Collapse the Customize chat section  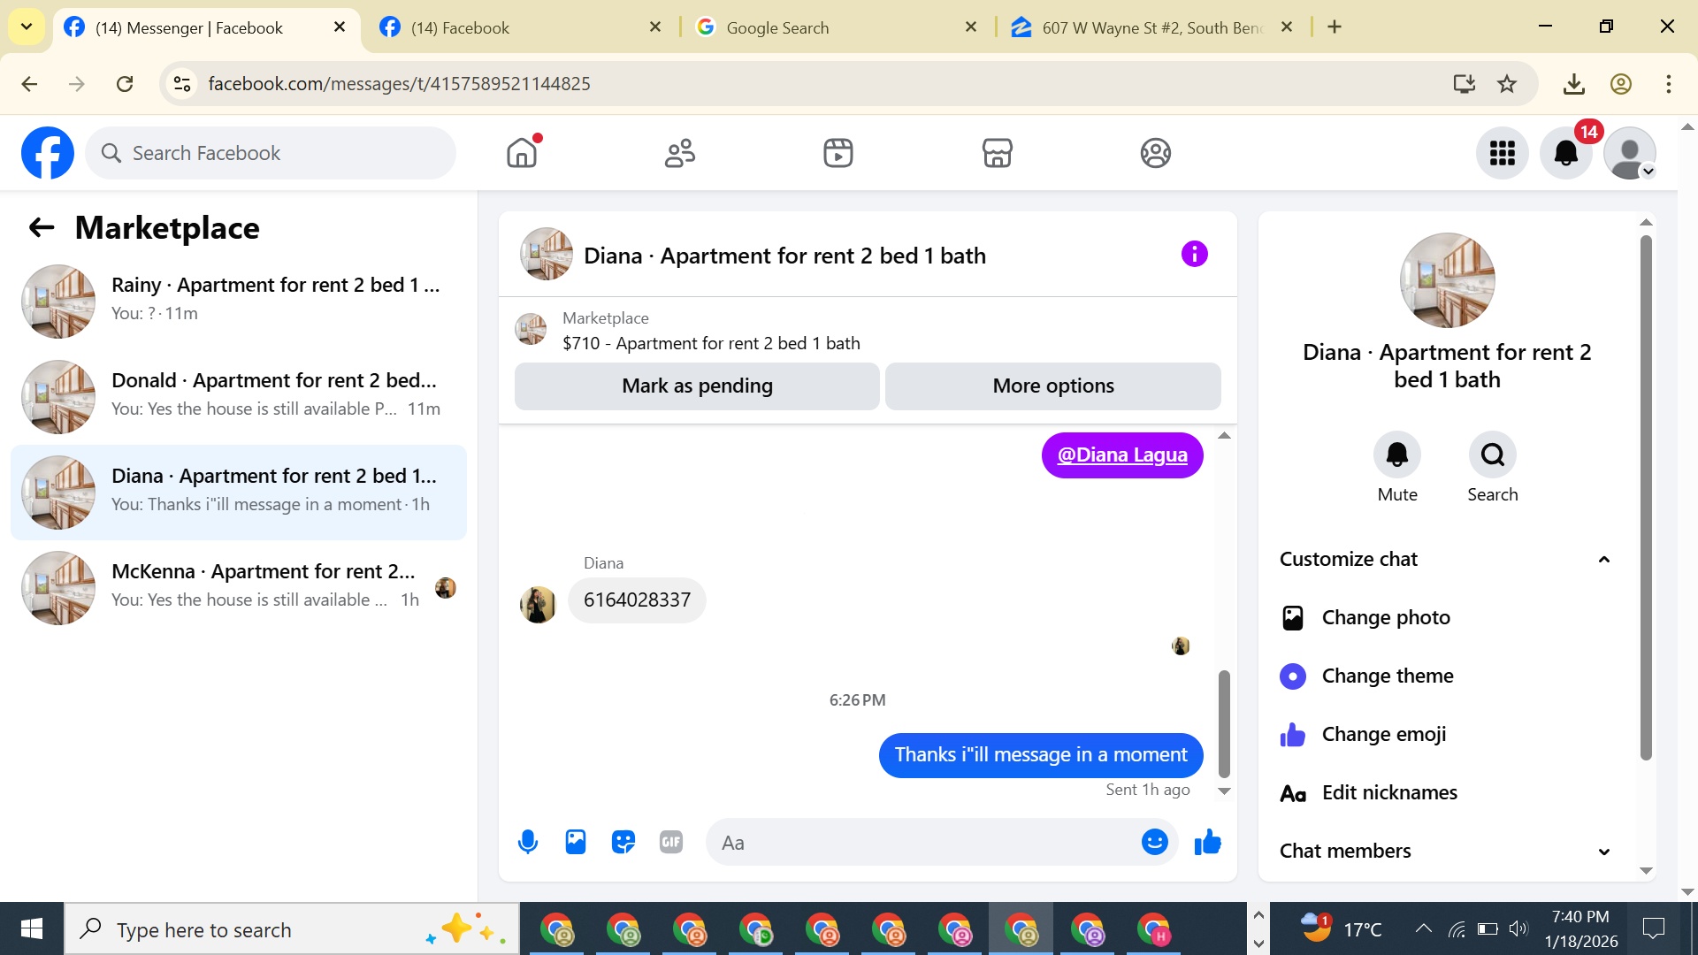point(1603,559)
